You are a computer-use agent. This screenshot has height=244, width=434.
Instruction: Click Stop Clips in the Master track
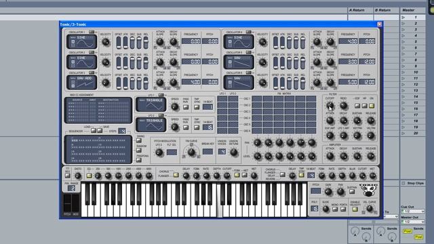coord(413,184)
